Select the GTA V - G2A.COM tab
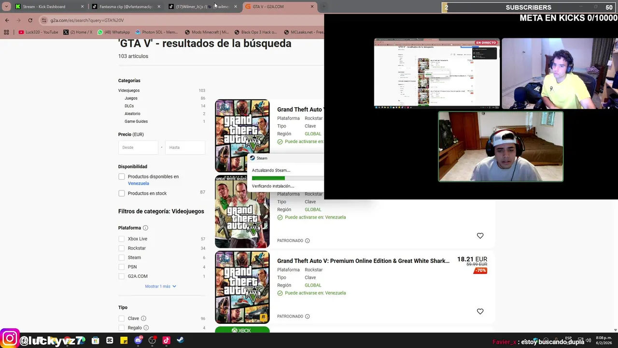 [280, 7]
